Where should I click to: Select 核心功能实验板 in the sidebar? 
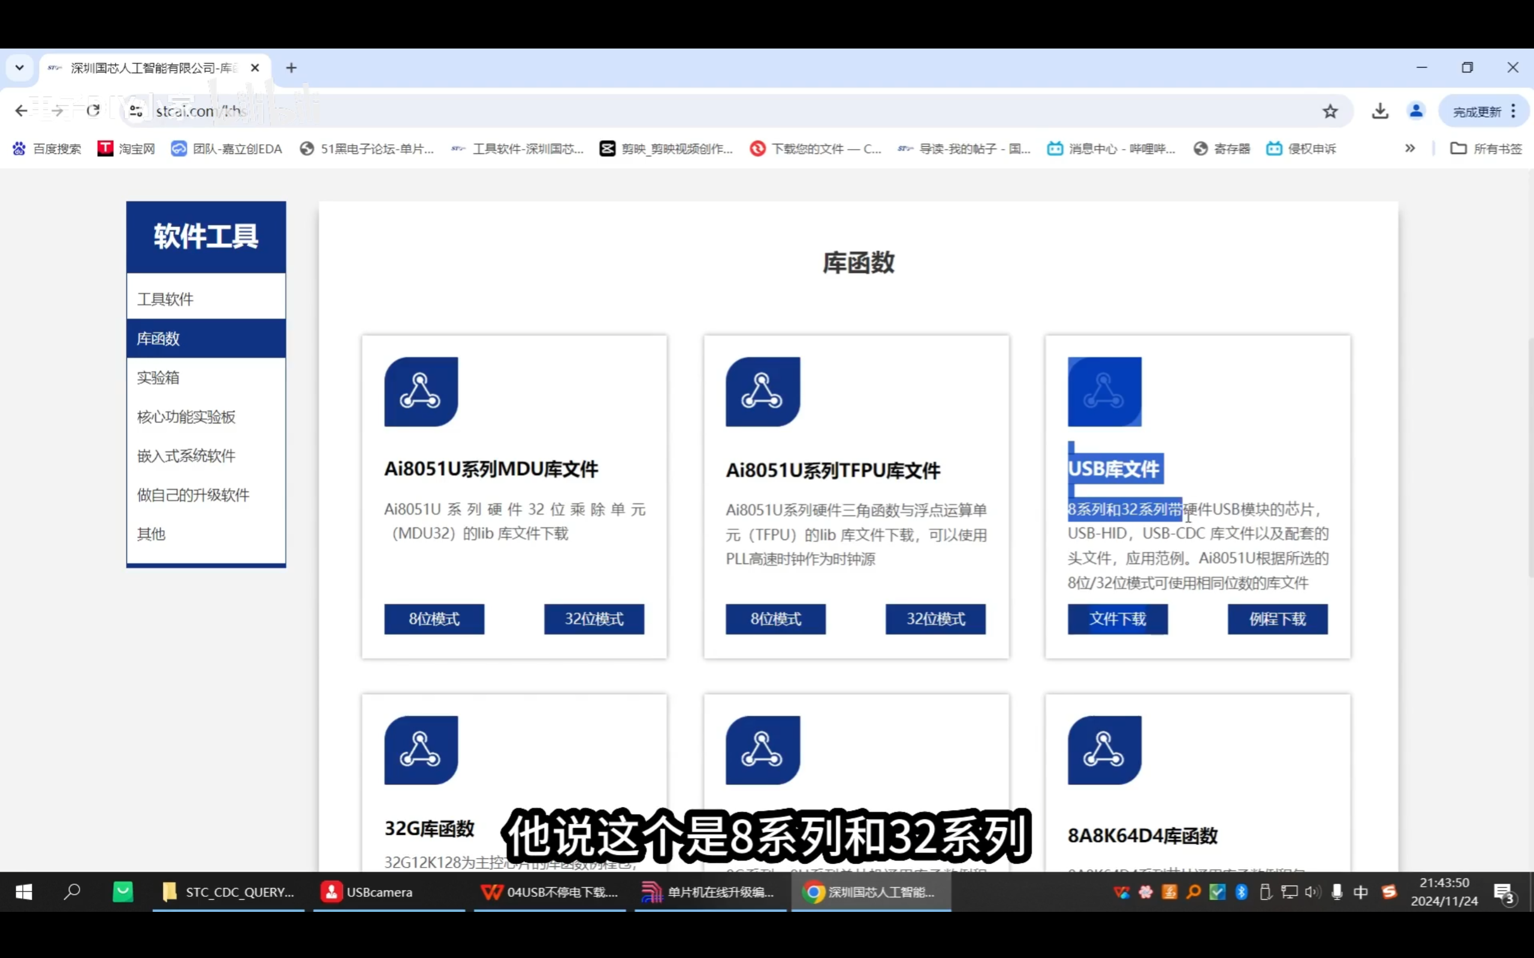(206, 417)
